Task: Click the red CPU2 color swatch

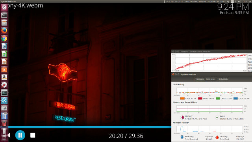Action: click(x=200, y=98)
